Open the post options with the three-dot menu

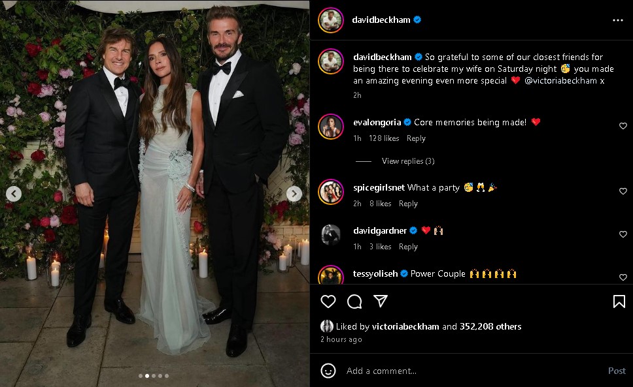click(x=617, y=20)
